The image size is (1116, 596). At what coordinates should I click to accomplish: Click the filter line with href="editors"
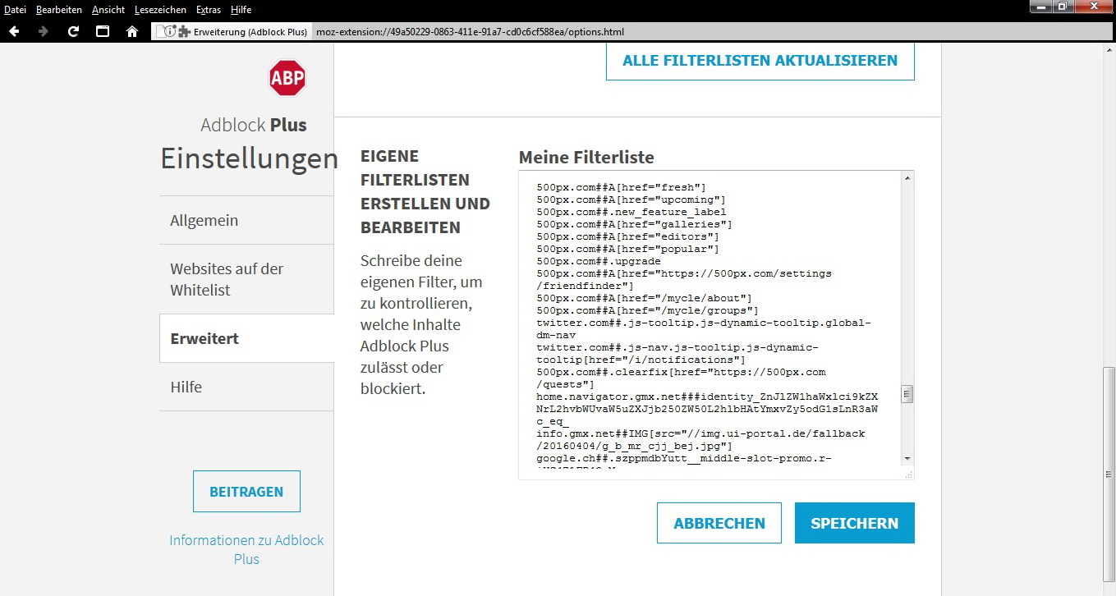(x=627, y=236)
